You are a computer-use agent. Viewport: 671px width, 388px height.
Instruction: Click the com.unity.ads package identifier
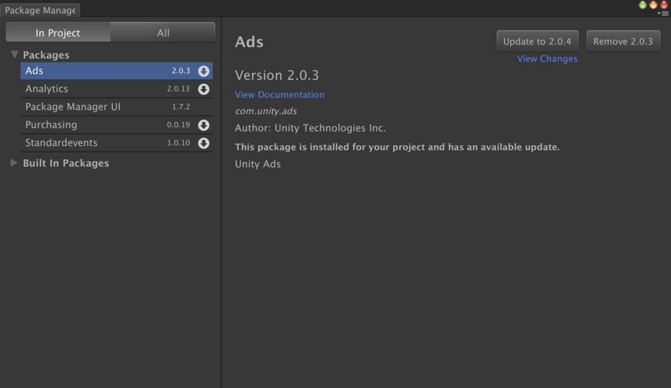click(266, 111)
